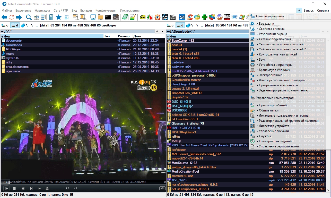Switch right panel to drive d
Viewport: 331px width, 198px height.
coord(180,25)
